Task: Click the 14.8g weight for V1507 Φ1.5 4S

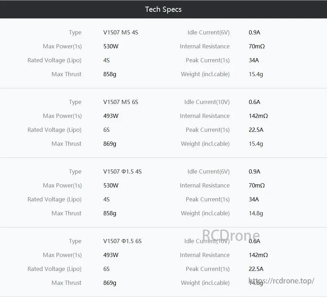Action: (x=256, y=213)
